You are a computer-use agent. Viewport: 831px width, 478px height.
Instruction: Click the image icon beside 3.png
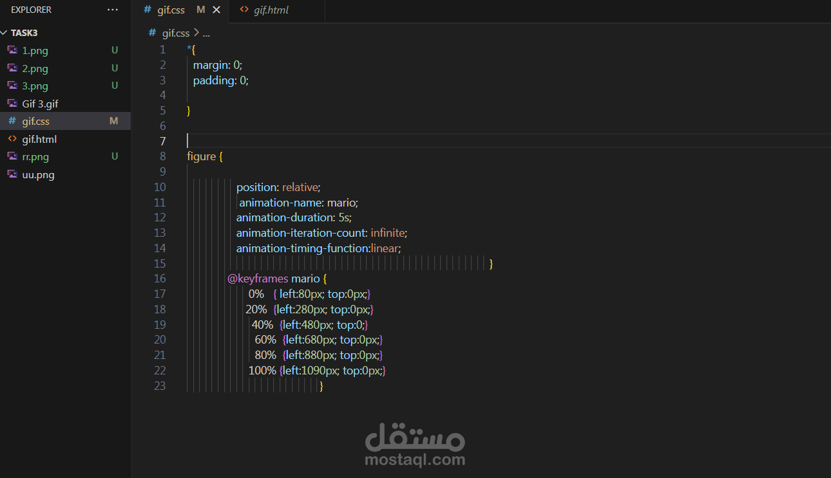coord(12,86)
